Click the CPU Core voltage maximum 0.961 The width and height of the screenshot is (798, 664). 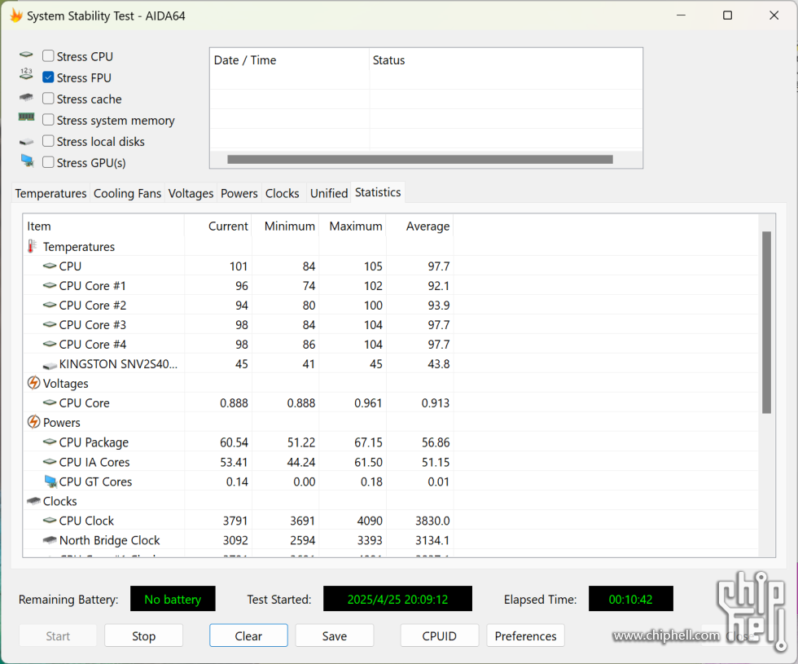[368, 403]
